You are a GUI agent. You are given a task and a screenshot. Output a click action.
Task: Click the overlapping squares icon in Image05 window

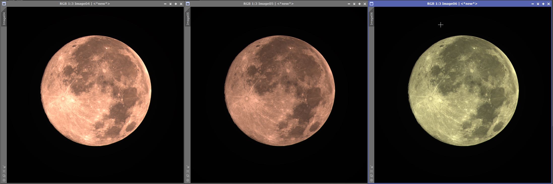[x=188, y=176]
